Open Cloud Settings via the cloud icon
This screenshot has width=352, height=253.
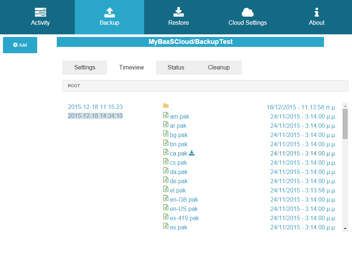click(x=247, y=13)
